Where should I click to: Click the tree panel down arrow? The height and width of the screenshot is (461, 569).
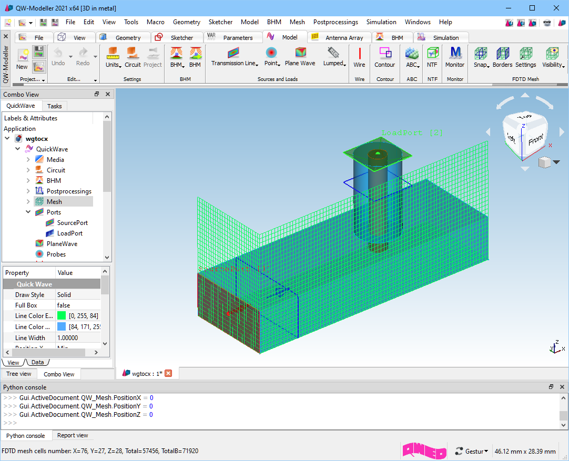pyautogui.click(x=107, y=257)
